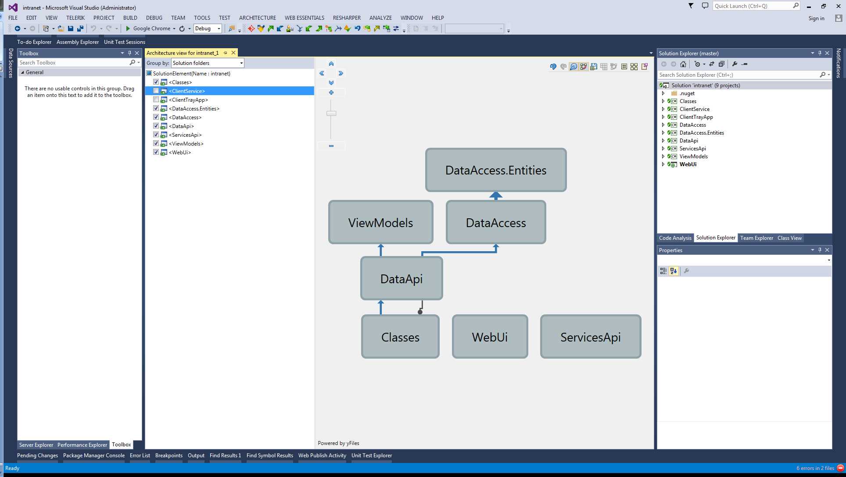846x477 pixels.
Task: Open the Package Manager Console panel
Action: (94, 456)
